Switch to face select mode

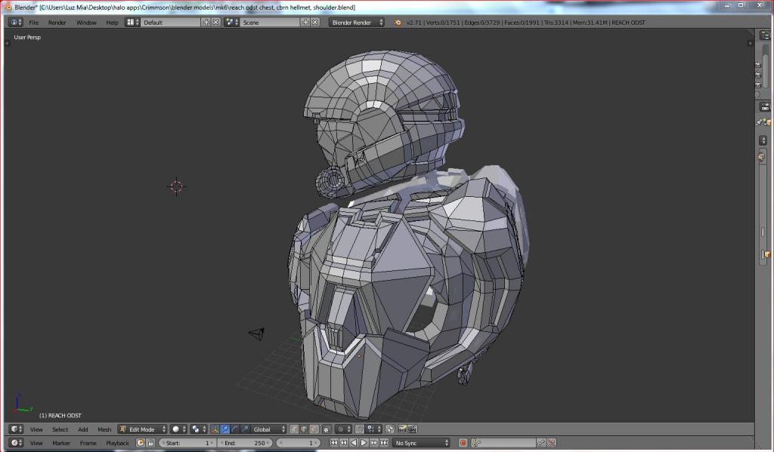pyautogui.click(x=314, y=429)
